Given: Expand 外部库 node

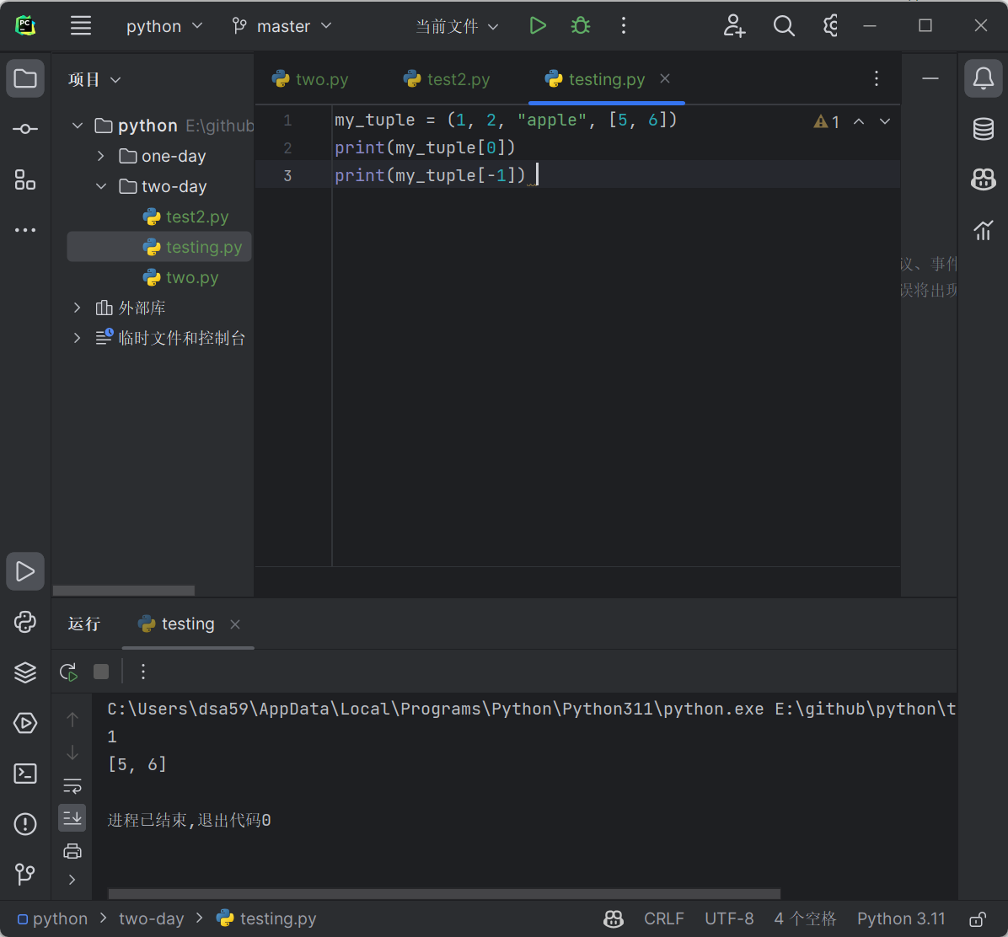Looking at the screenshot, I should point(78,308).
